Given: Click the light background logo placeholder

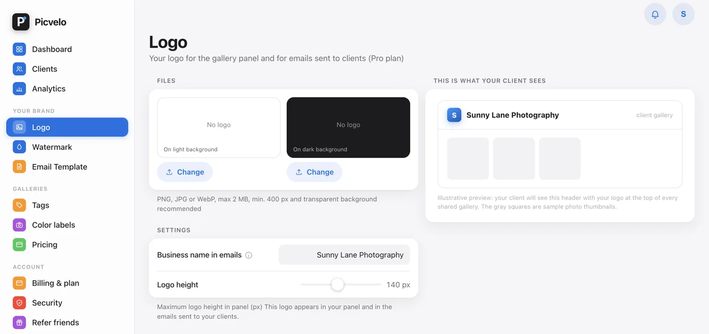Looking at the screenshot, I should [x=219, y=128].
